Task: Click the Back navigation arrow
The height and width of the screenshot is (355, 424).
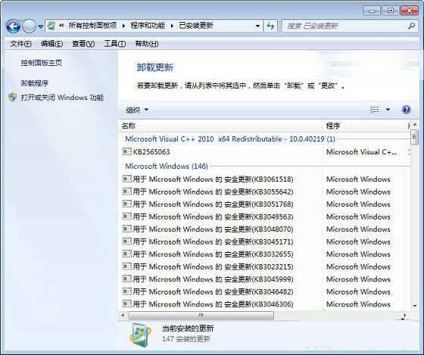Action: coord(14,26)
